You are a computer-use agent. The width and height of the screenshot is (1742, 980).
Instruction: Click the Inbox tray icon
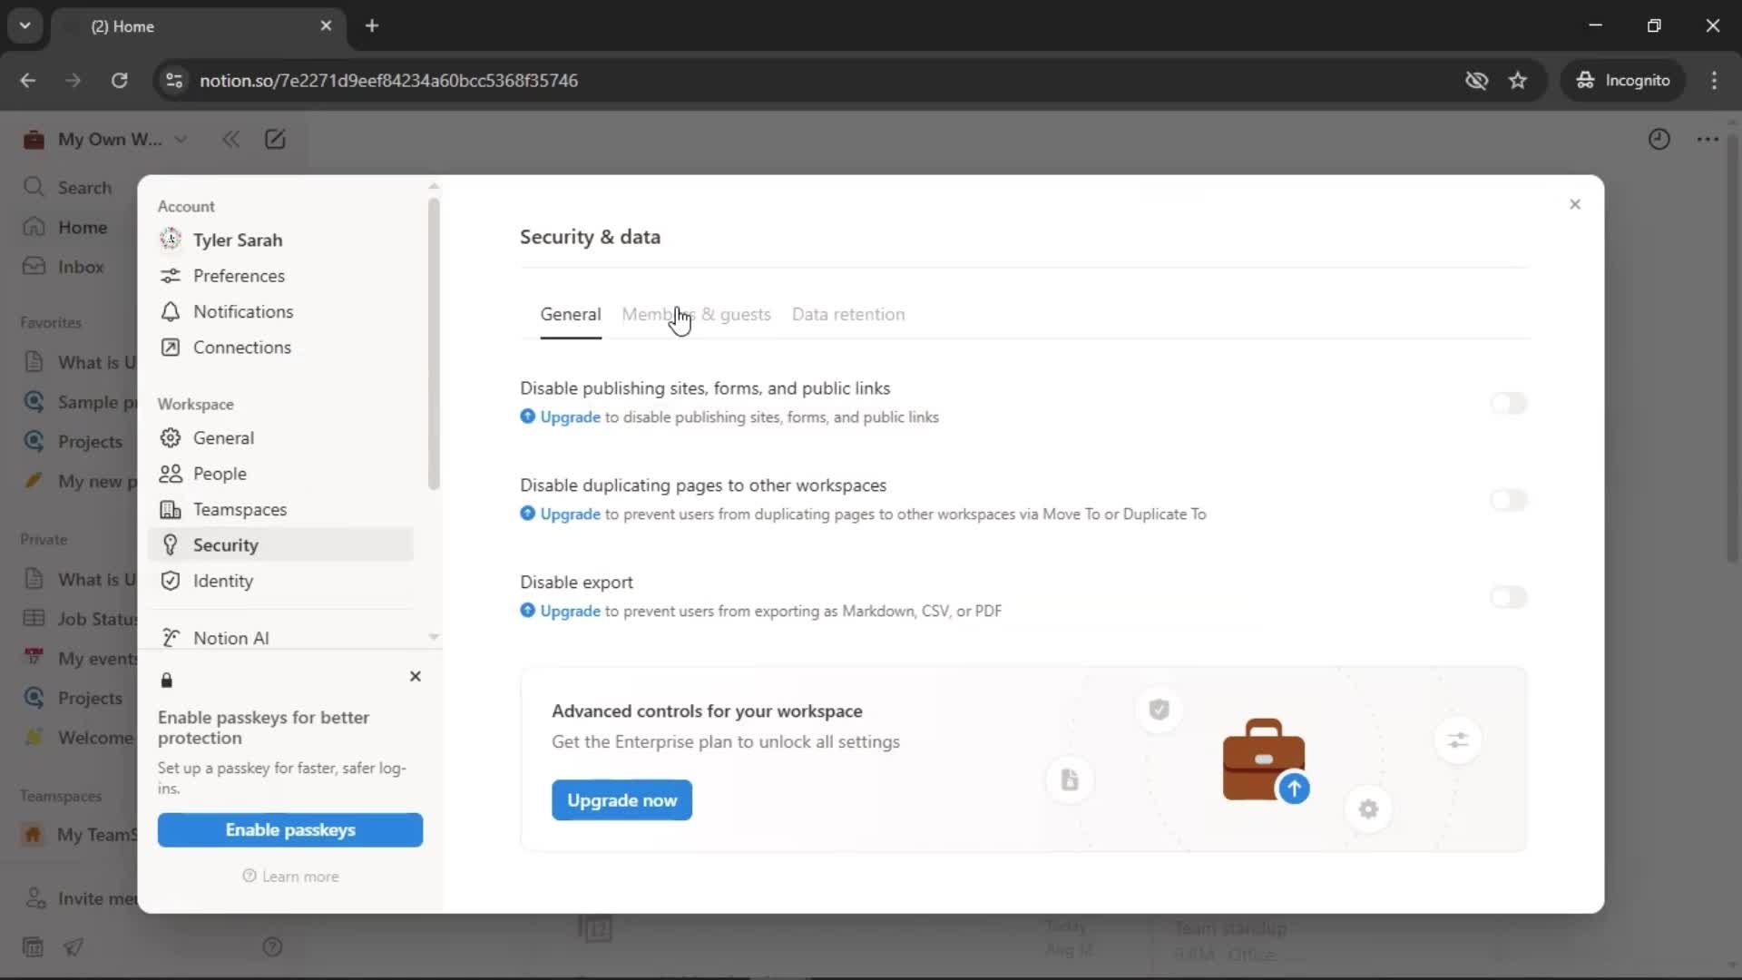(x=34, y=266)
